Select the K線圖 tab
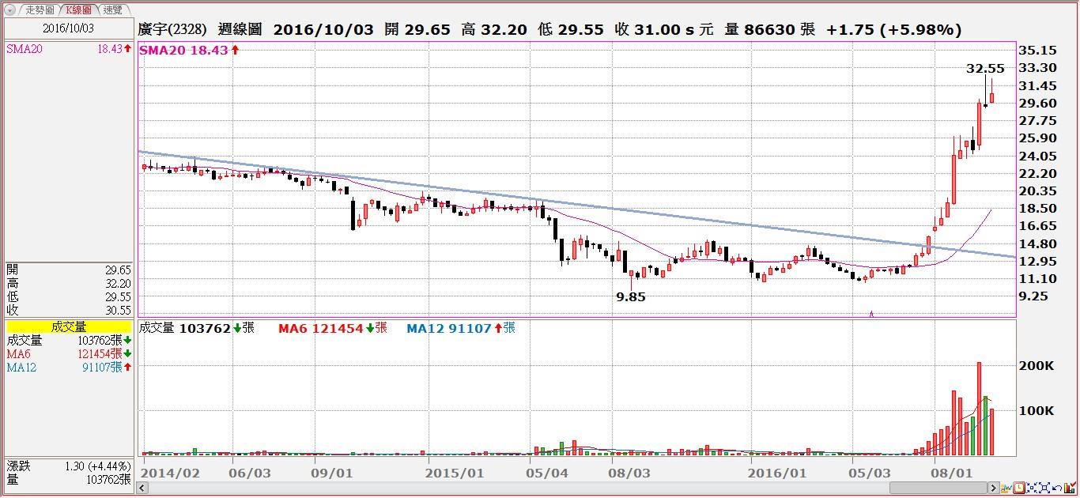This screenshot has height=498, width=1080. pos(78,10)
